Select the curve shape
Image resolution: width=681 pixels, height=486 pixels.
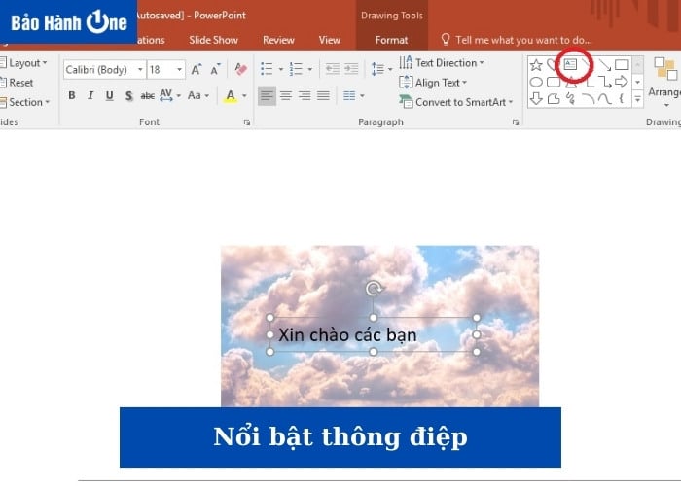coord(604,99)
